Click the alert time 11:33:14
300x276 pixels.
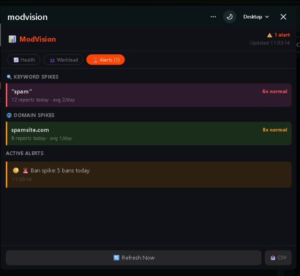[22, 179]
